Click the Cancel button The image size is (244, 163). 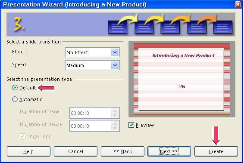point(75,151)
